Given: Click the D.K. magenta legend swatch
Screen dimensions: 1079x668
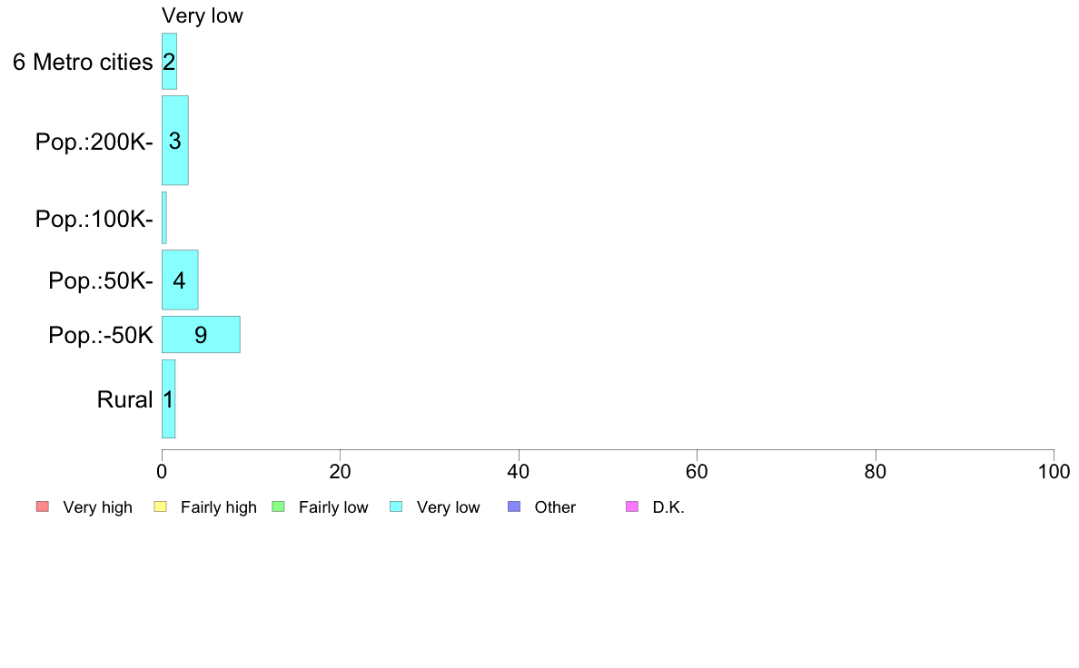Looking at the screenshot, I should 632,507.
